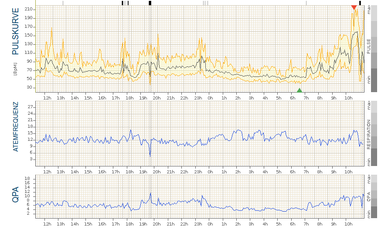Click the 27 value on the respiration axis

click(x=30, y=107)
